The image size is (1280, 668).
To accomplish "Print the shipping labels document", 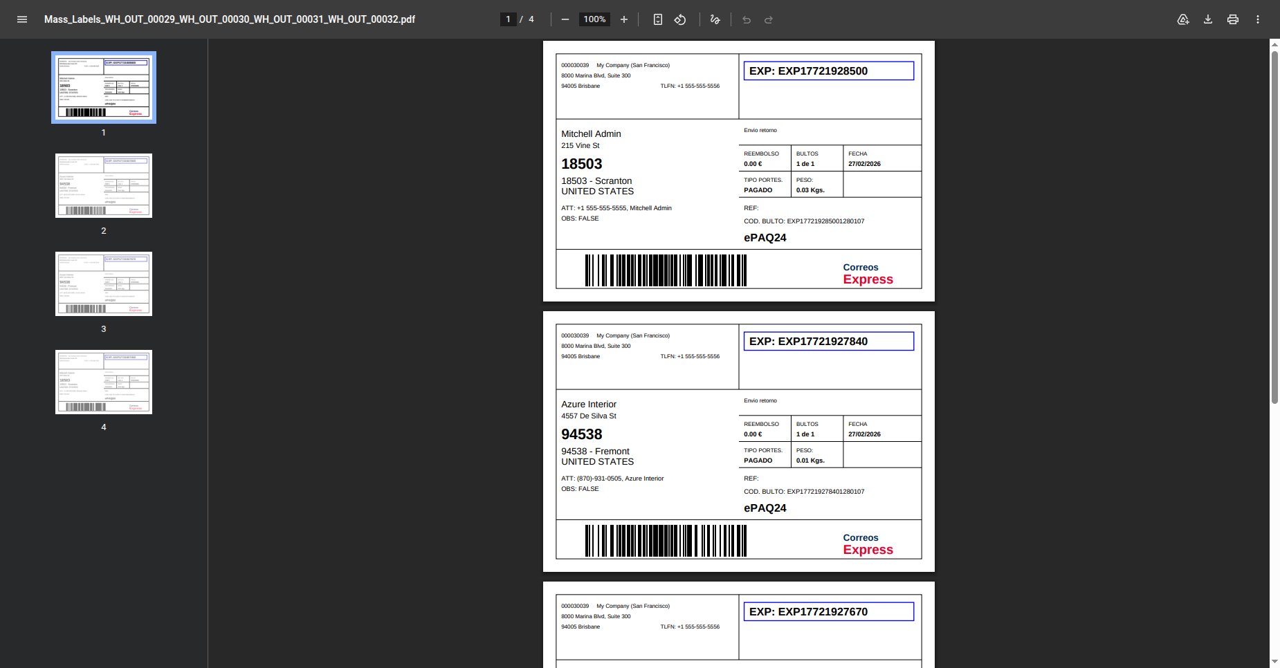I will point(1233,19).
